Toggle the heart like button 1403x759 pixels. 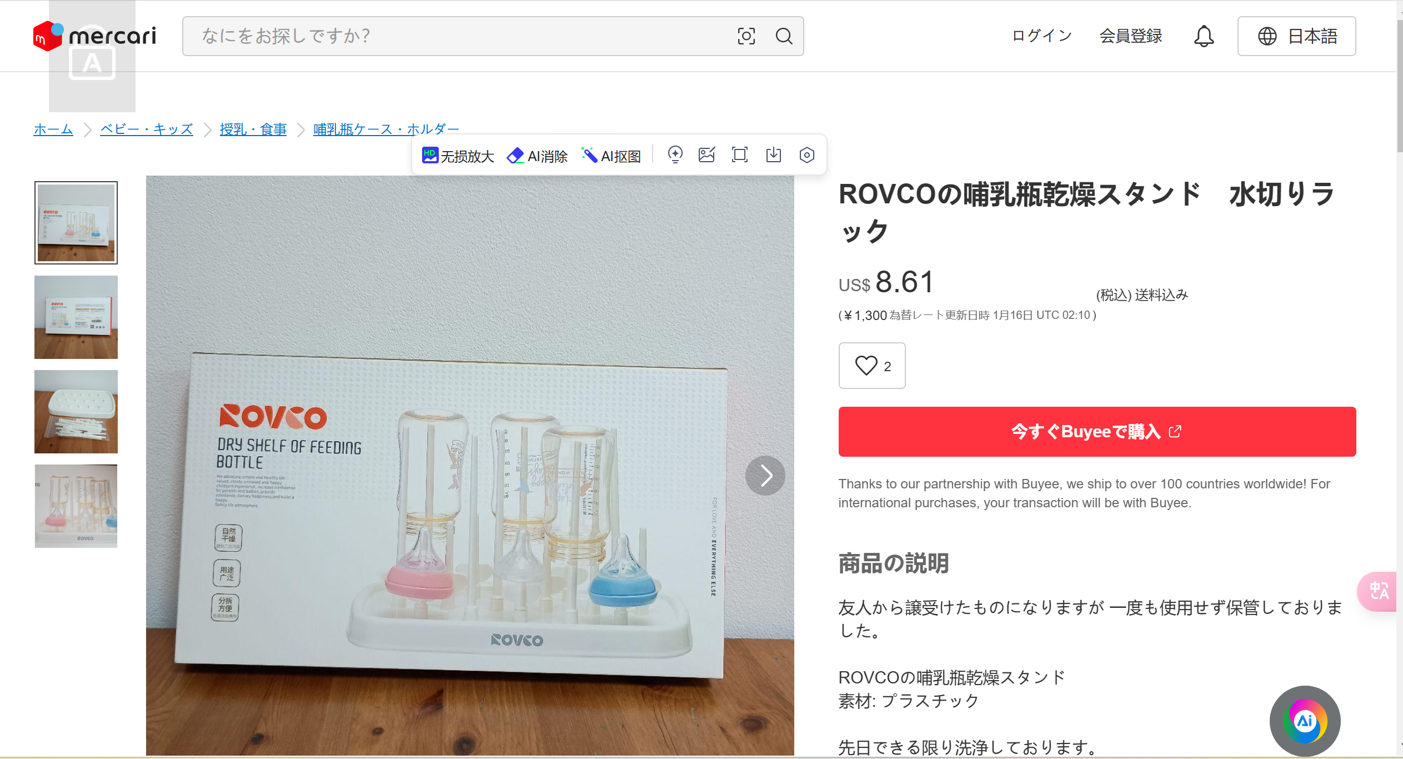point(871,366)
